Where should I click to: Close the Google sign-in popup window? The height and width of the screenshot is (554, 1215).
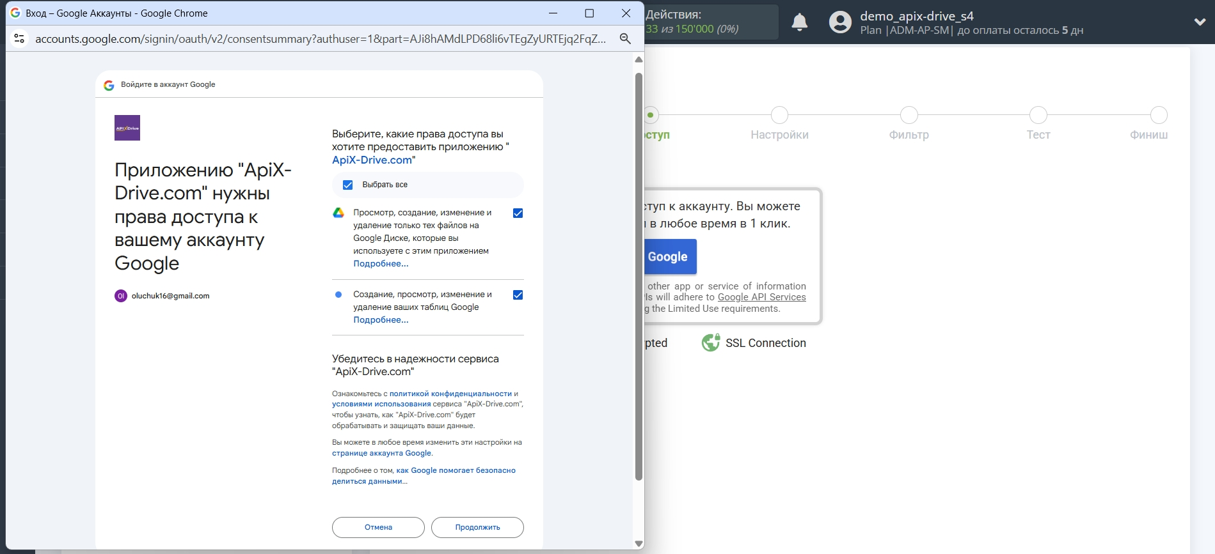[x=626, y=13]
